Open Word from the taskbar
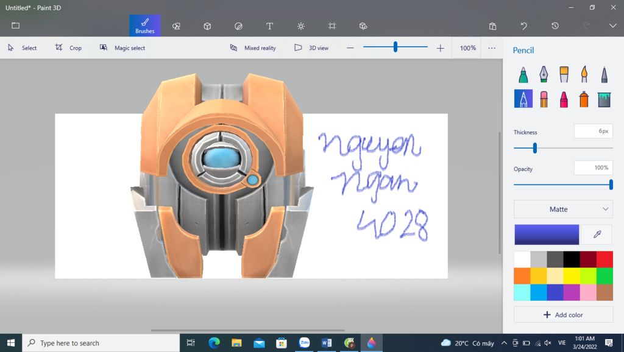The image size is (624, 352). 327,343
